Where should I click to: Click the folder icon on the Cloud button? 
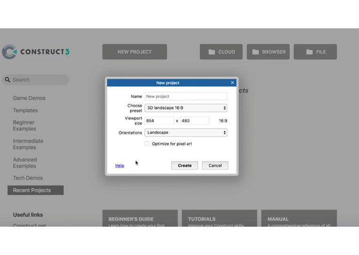pyautogui.click(x=212, y=52)
